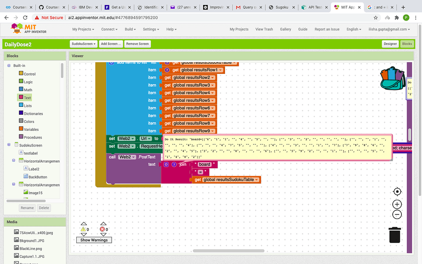422x264 pixels.
Task: Click the yellow warning triangle icon
Action: click(x=83, y=229)
